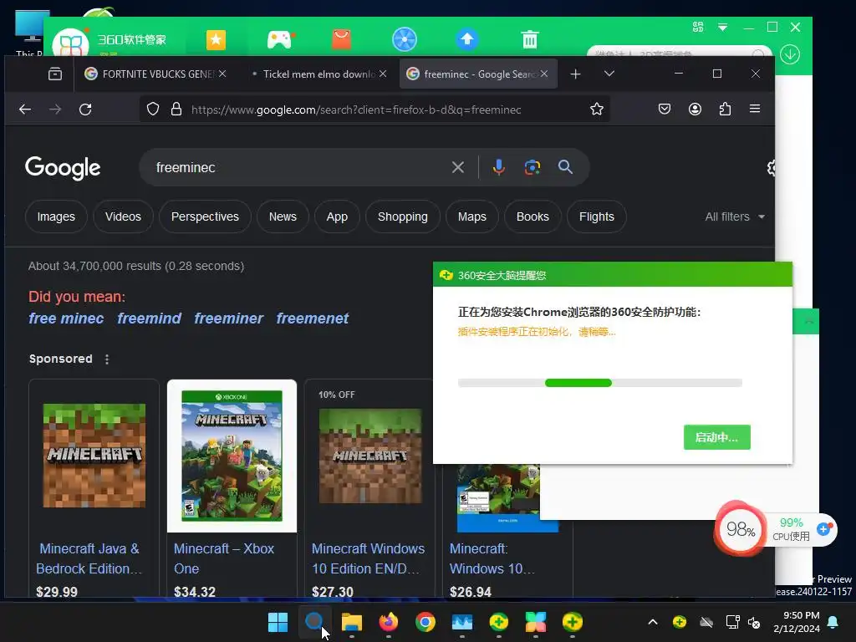Viewport: 856px width, 642px height.
Task: Click the 'freemenet' suggestion
Action: pos(313,318)
